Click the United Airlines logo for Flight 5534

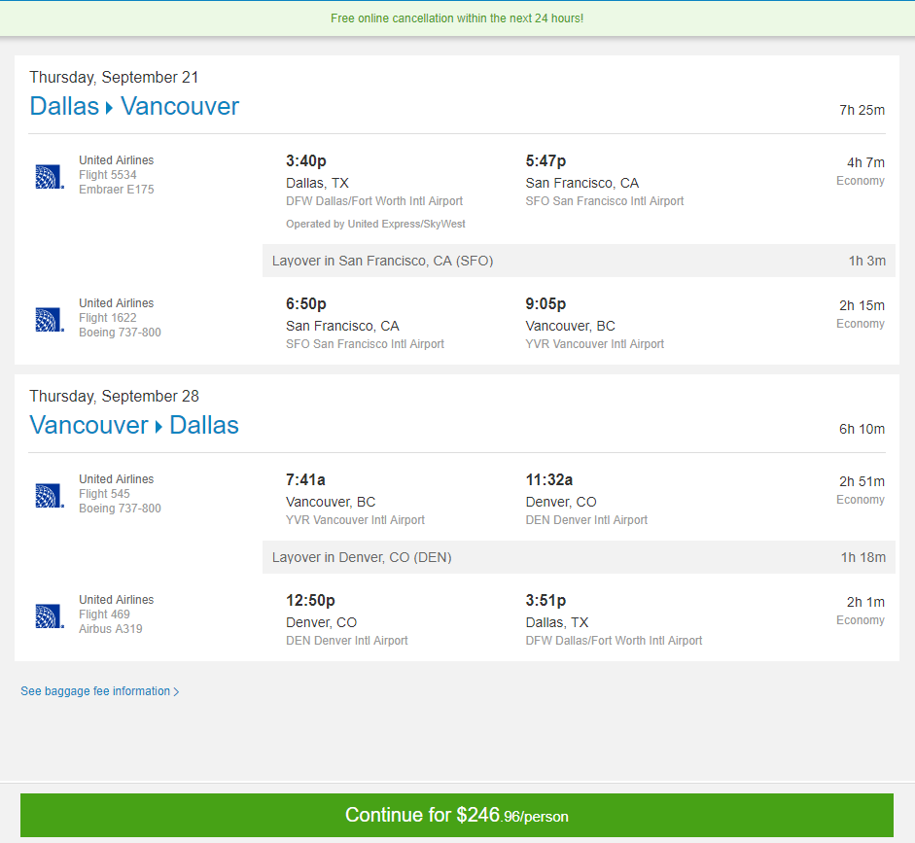point(49,175)
